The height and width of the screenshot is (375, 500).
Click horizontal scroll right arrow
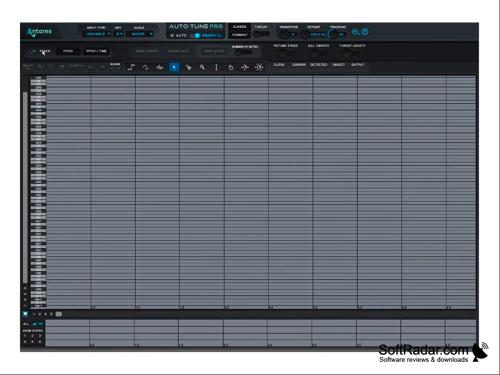pos(51,314)
